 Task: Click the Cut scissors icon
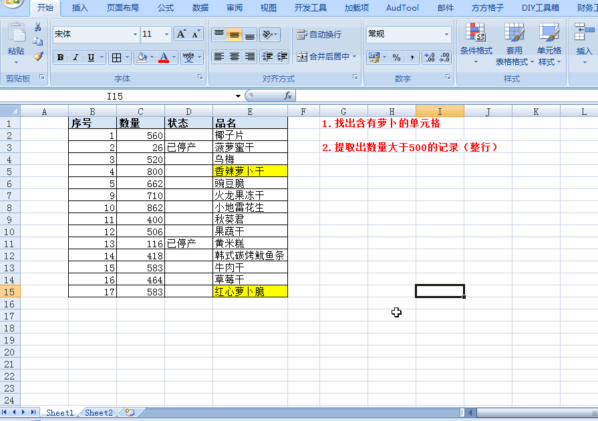coord(38,27)
